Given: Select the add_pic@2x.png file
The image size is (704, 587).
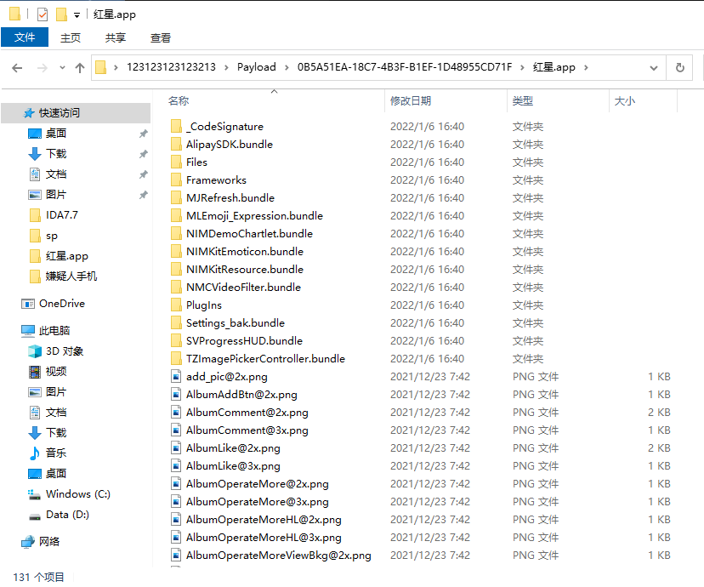Looking at the screenshot, I should click(x=226, y=376).
